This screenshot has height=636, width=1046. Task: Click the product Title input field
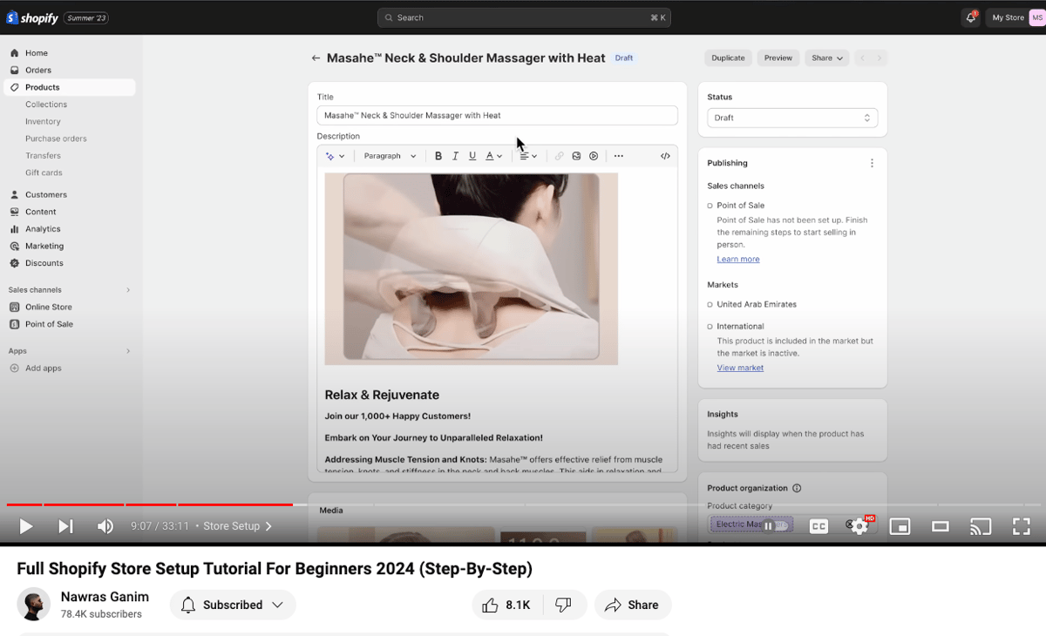pyautogui.click(x=497, y=115)
